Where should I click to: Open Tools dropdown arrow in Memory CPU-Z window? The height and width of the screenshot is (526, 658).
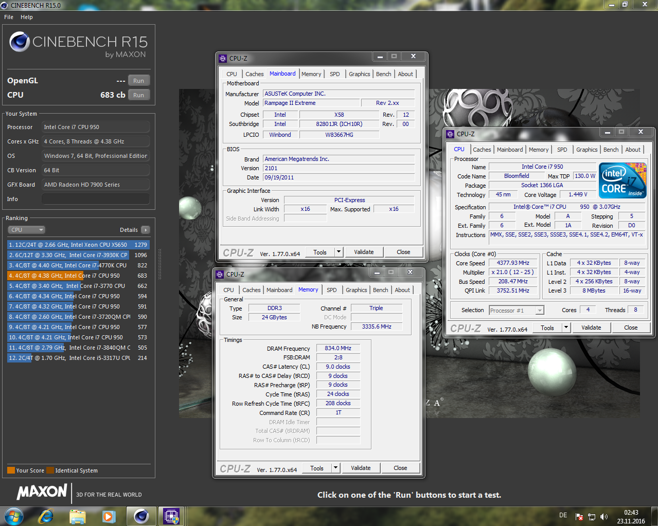335,468
